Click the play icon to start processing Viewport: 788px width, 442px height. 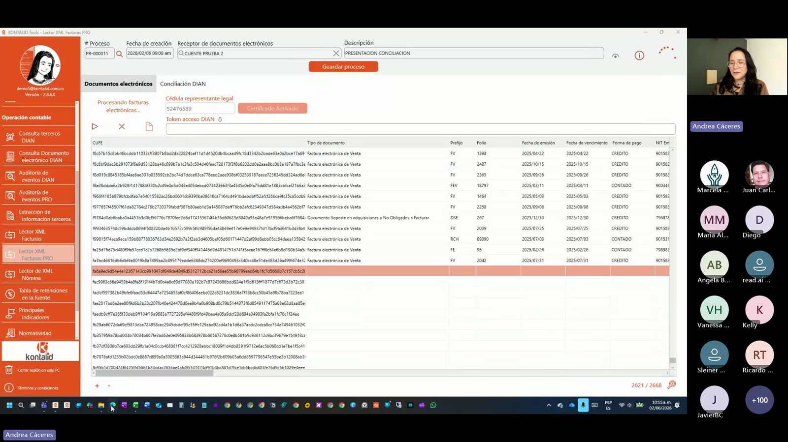tap(95, 127)
